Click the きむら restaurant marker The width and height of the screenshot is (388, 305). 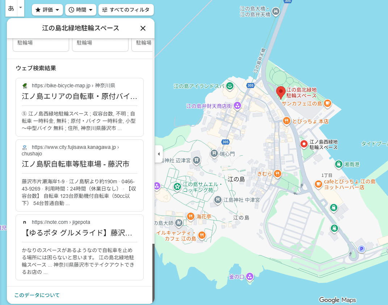[277, 174]
